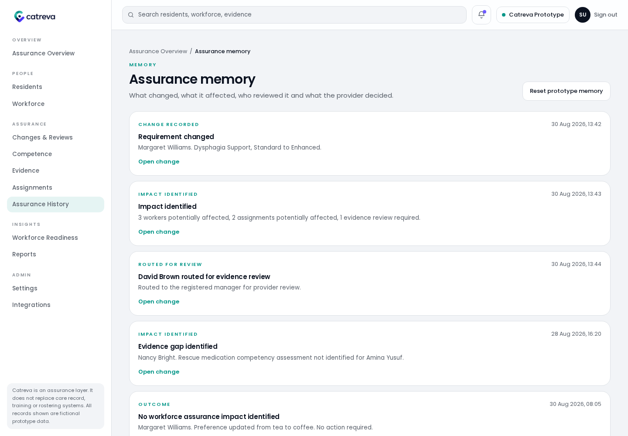Image resolution: width=628 pixels, height=436 pixels.
Task: Open change for Evidence gap identified entry
Action: tap(159, 372)
